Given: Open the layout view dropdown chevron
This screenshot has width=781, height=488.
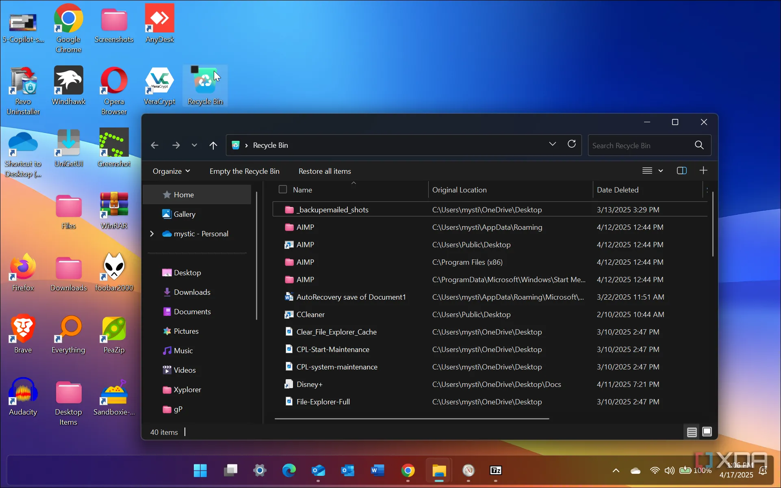Looking at the screenshot, I should pyautogui.click(x=661, y=171).
